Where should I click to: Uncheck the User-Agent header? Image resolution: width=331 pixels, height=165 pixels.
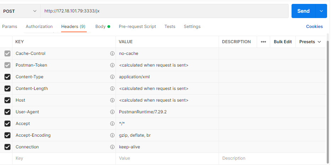7,112
